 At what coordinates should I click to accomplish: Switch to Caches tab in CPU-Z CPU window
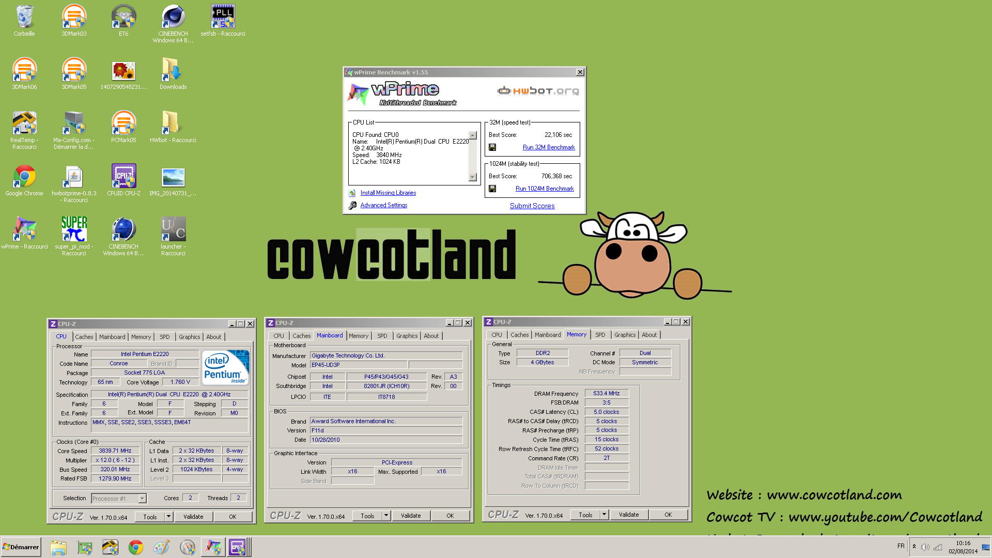(84, 337)
